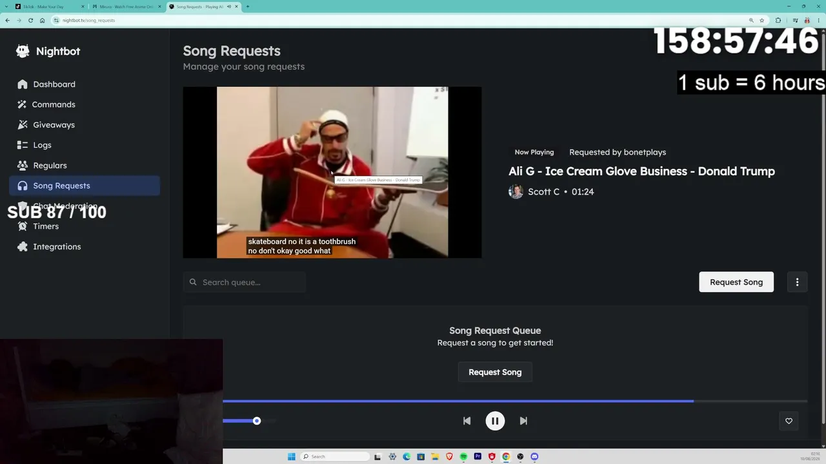826x464 pixels.
Task: Focus the Search queue input field
Action: (x=244, y=282)
